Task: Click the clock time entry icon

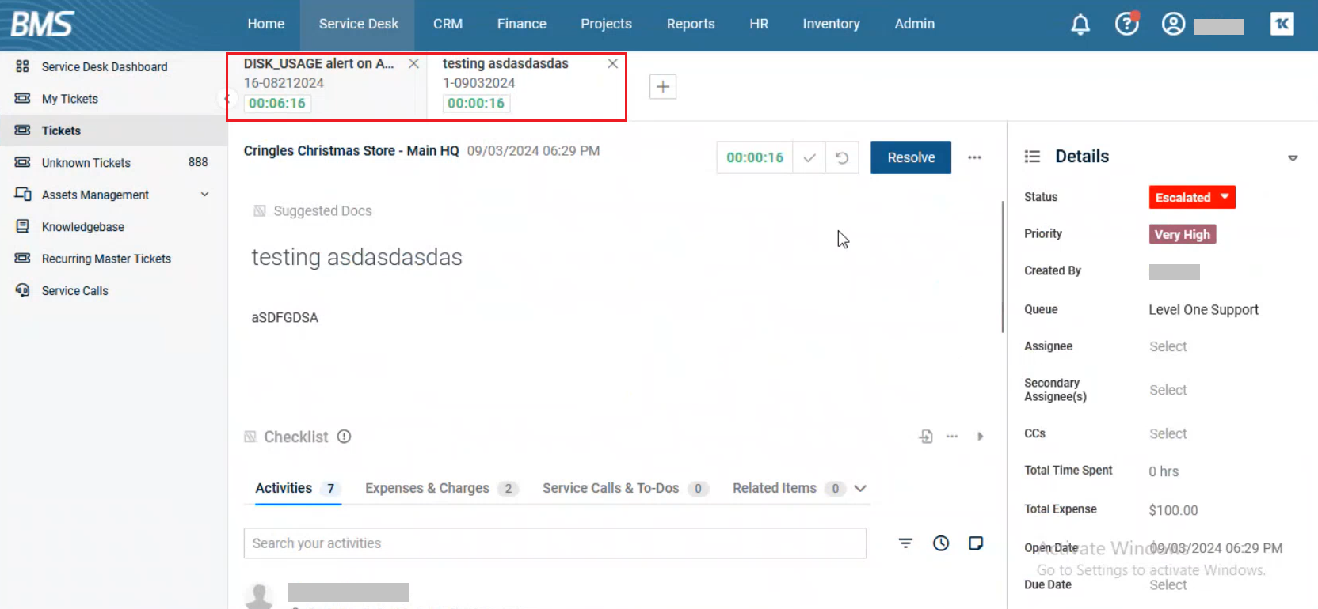Action: 941,543
